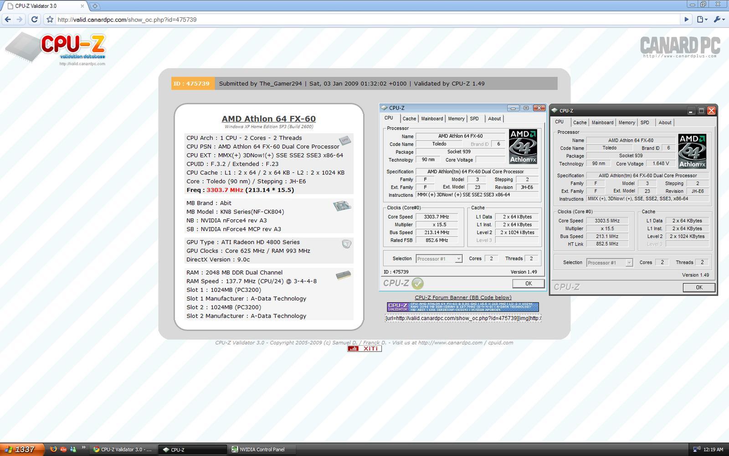The image size is (729, 456).
Task: Open the About tab in webpage CPU-Z screenshot
Action: coord(494,119)
